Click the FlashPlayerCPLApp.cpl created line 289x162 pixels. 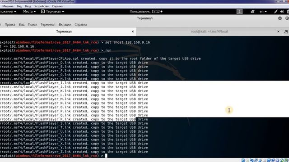click(x=100, y=58)
